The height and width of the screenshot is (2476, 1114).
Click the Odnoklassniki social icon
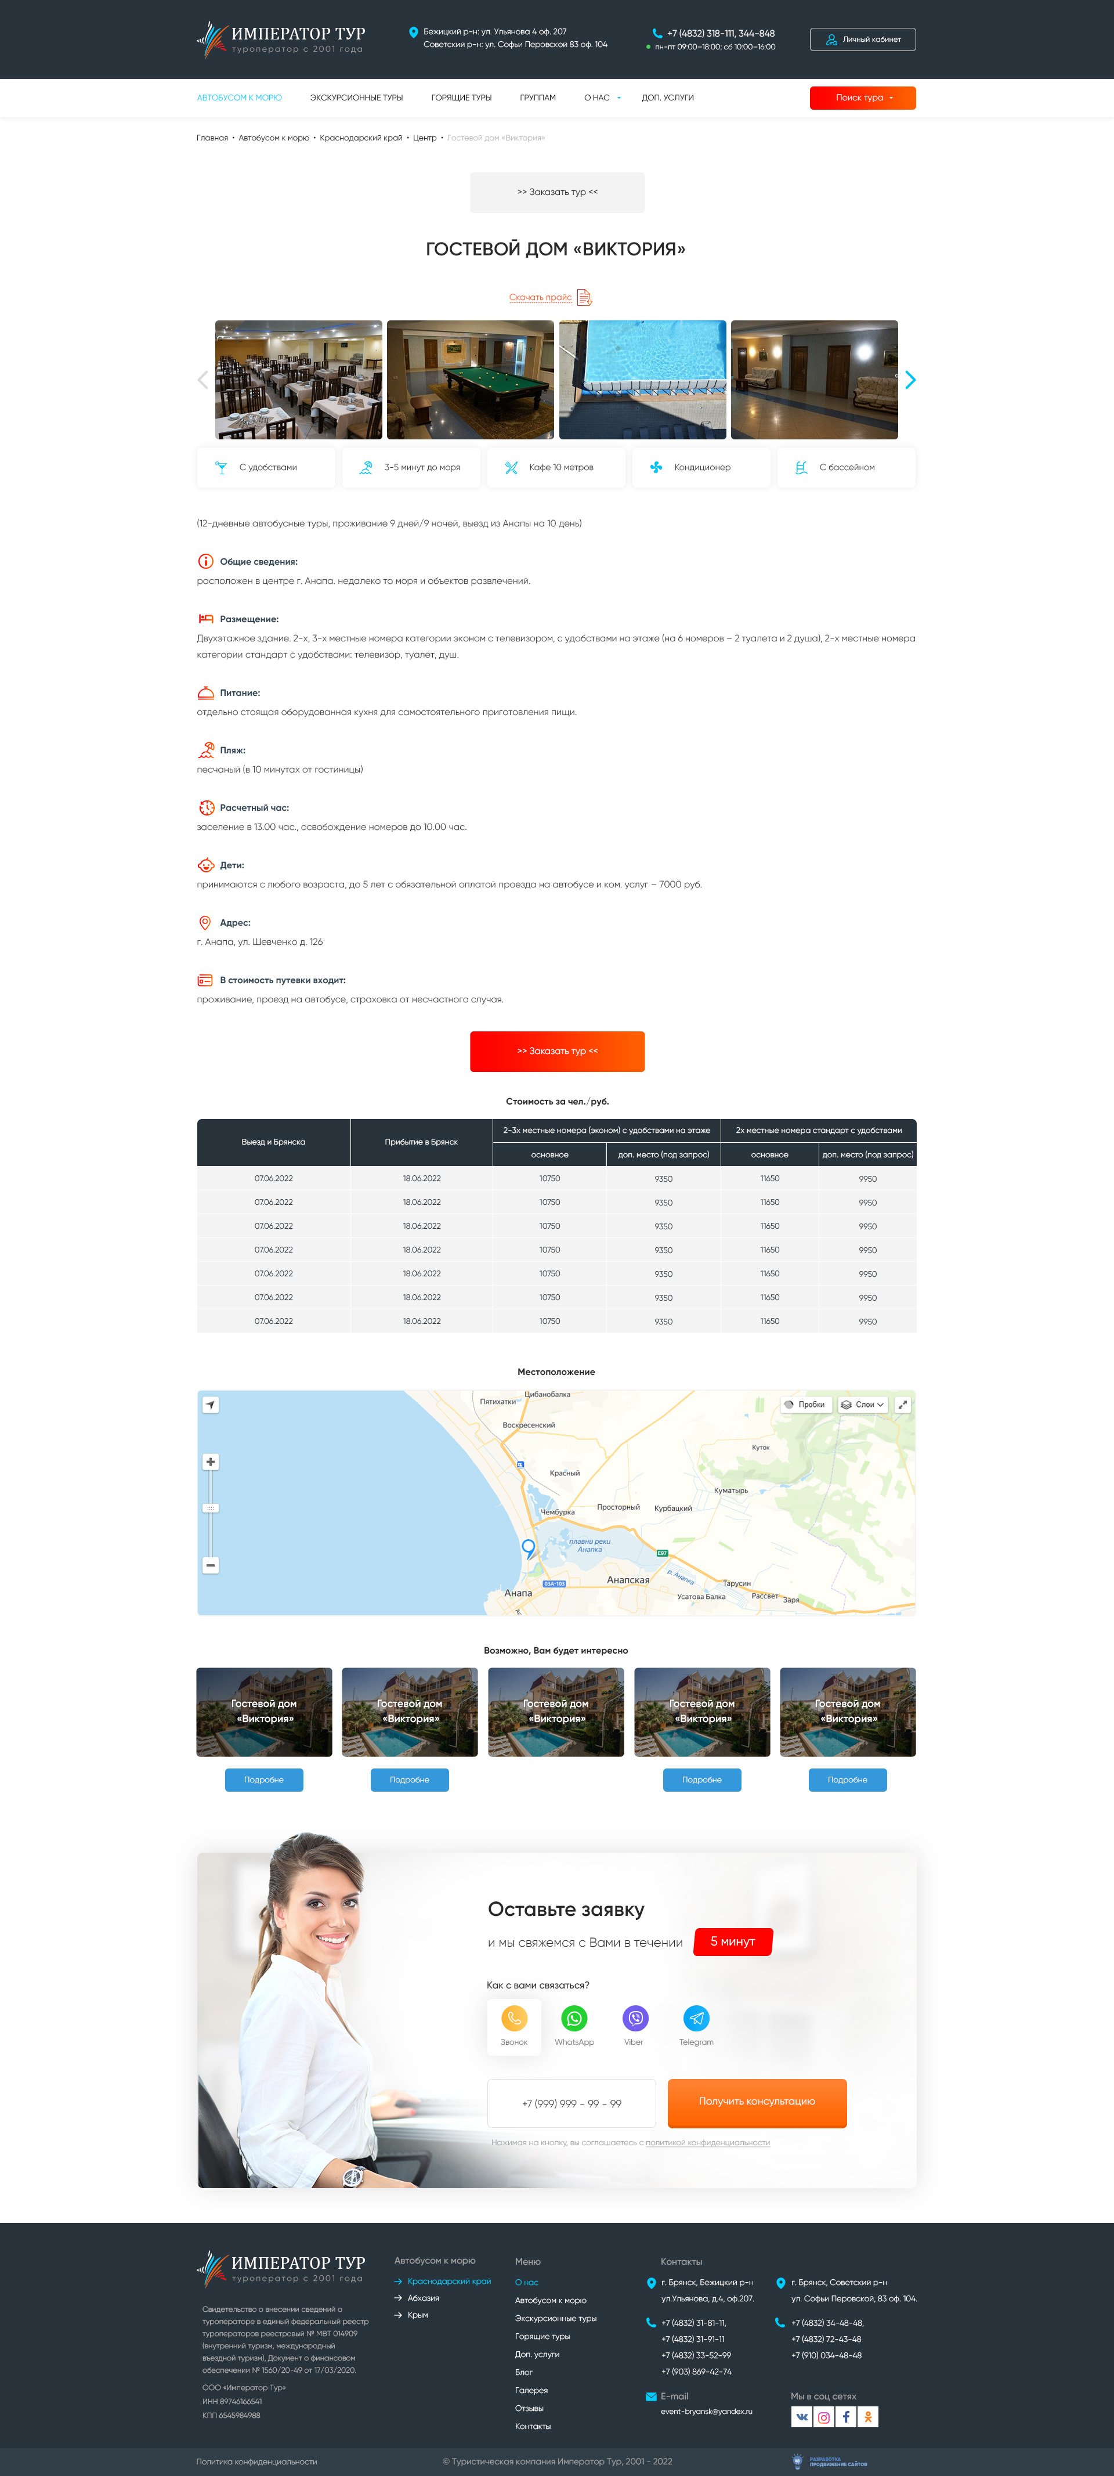868,2416
